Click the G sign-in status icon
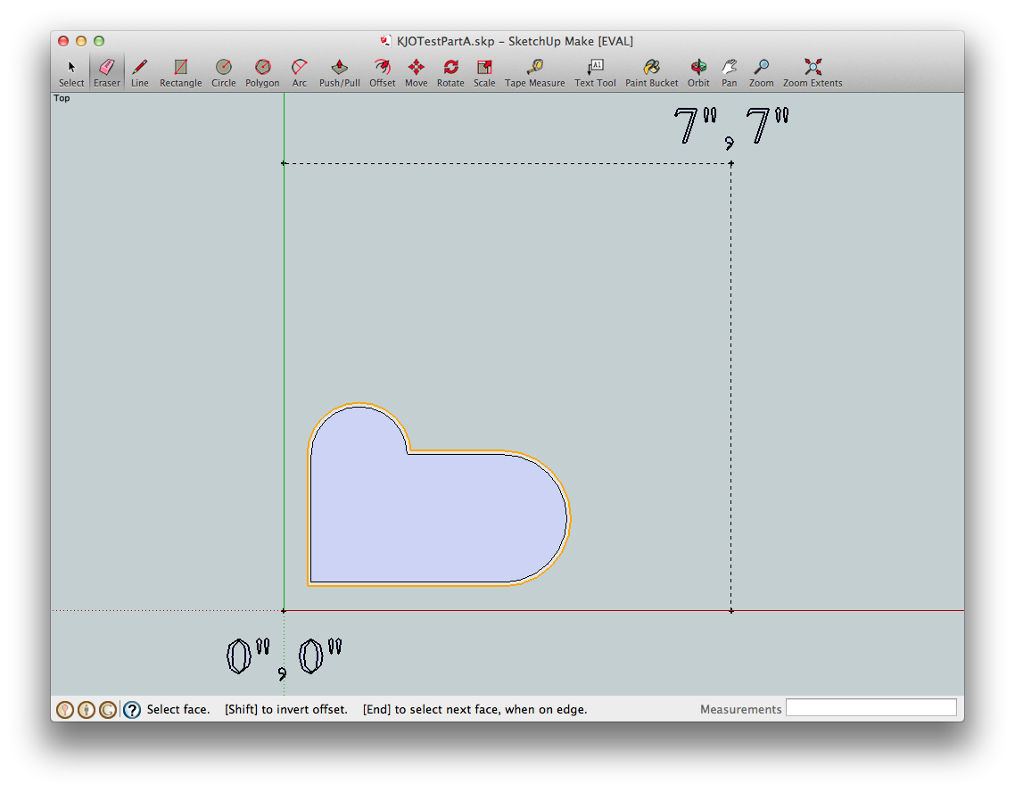The image size is (1015, 792). pos(107,710)
